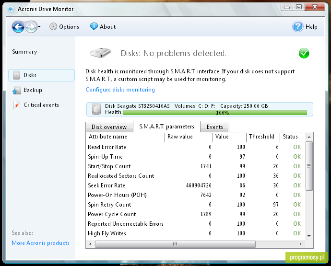This screenshot has height=266, width=331.
Task: Select the S.M.A.R.T. parameters tab
Action: coord(166,127)
